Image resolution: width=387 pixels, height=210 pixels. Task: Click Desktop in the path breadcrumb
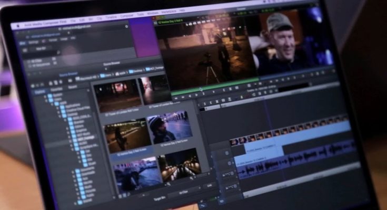tap(136, 71)
